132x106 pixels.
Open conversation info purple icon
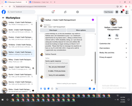coord(93,20)
